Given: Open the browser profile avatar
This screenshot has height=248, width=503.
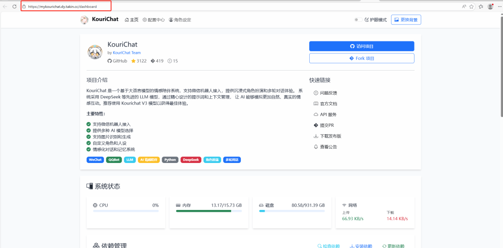Looking at the screenshot, I should [490, 7].
